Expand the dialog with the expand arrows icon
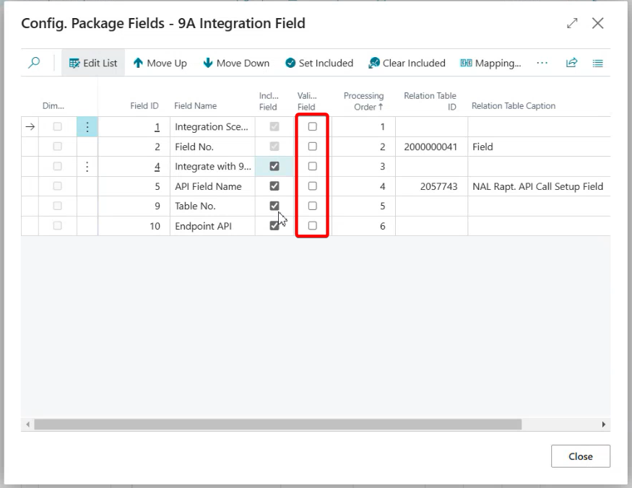This screenshot has width=632, height=488. [x=572, y=23]
